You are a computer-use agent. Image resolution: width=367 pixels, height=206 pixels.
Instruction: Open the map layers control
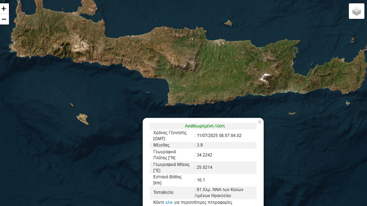click(x=357, y=11)
